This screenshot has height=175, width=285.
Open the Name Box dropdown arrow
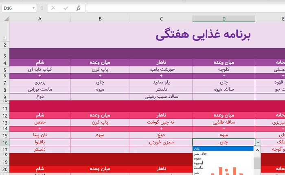tap(33, 8)
